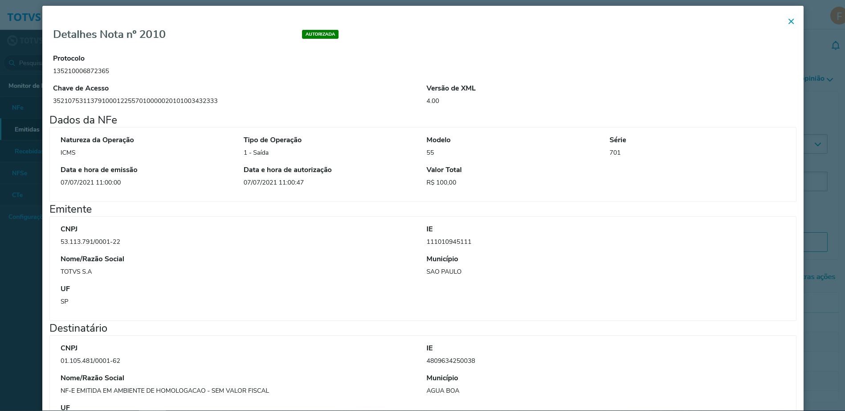Viewport: 845px width, 411px height.
Task: Select NFe in the sidebar menu
Action: (x=18, y=107)
